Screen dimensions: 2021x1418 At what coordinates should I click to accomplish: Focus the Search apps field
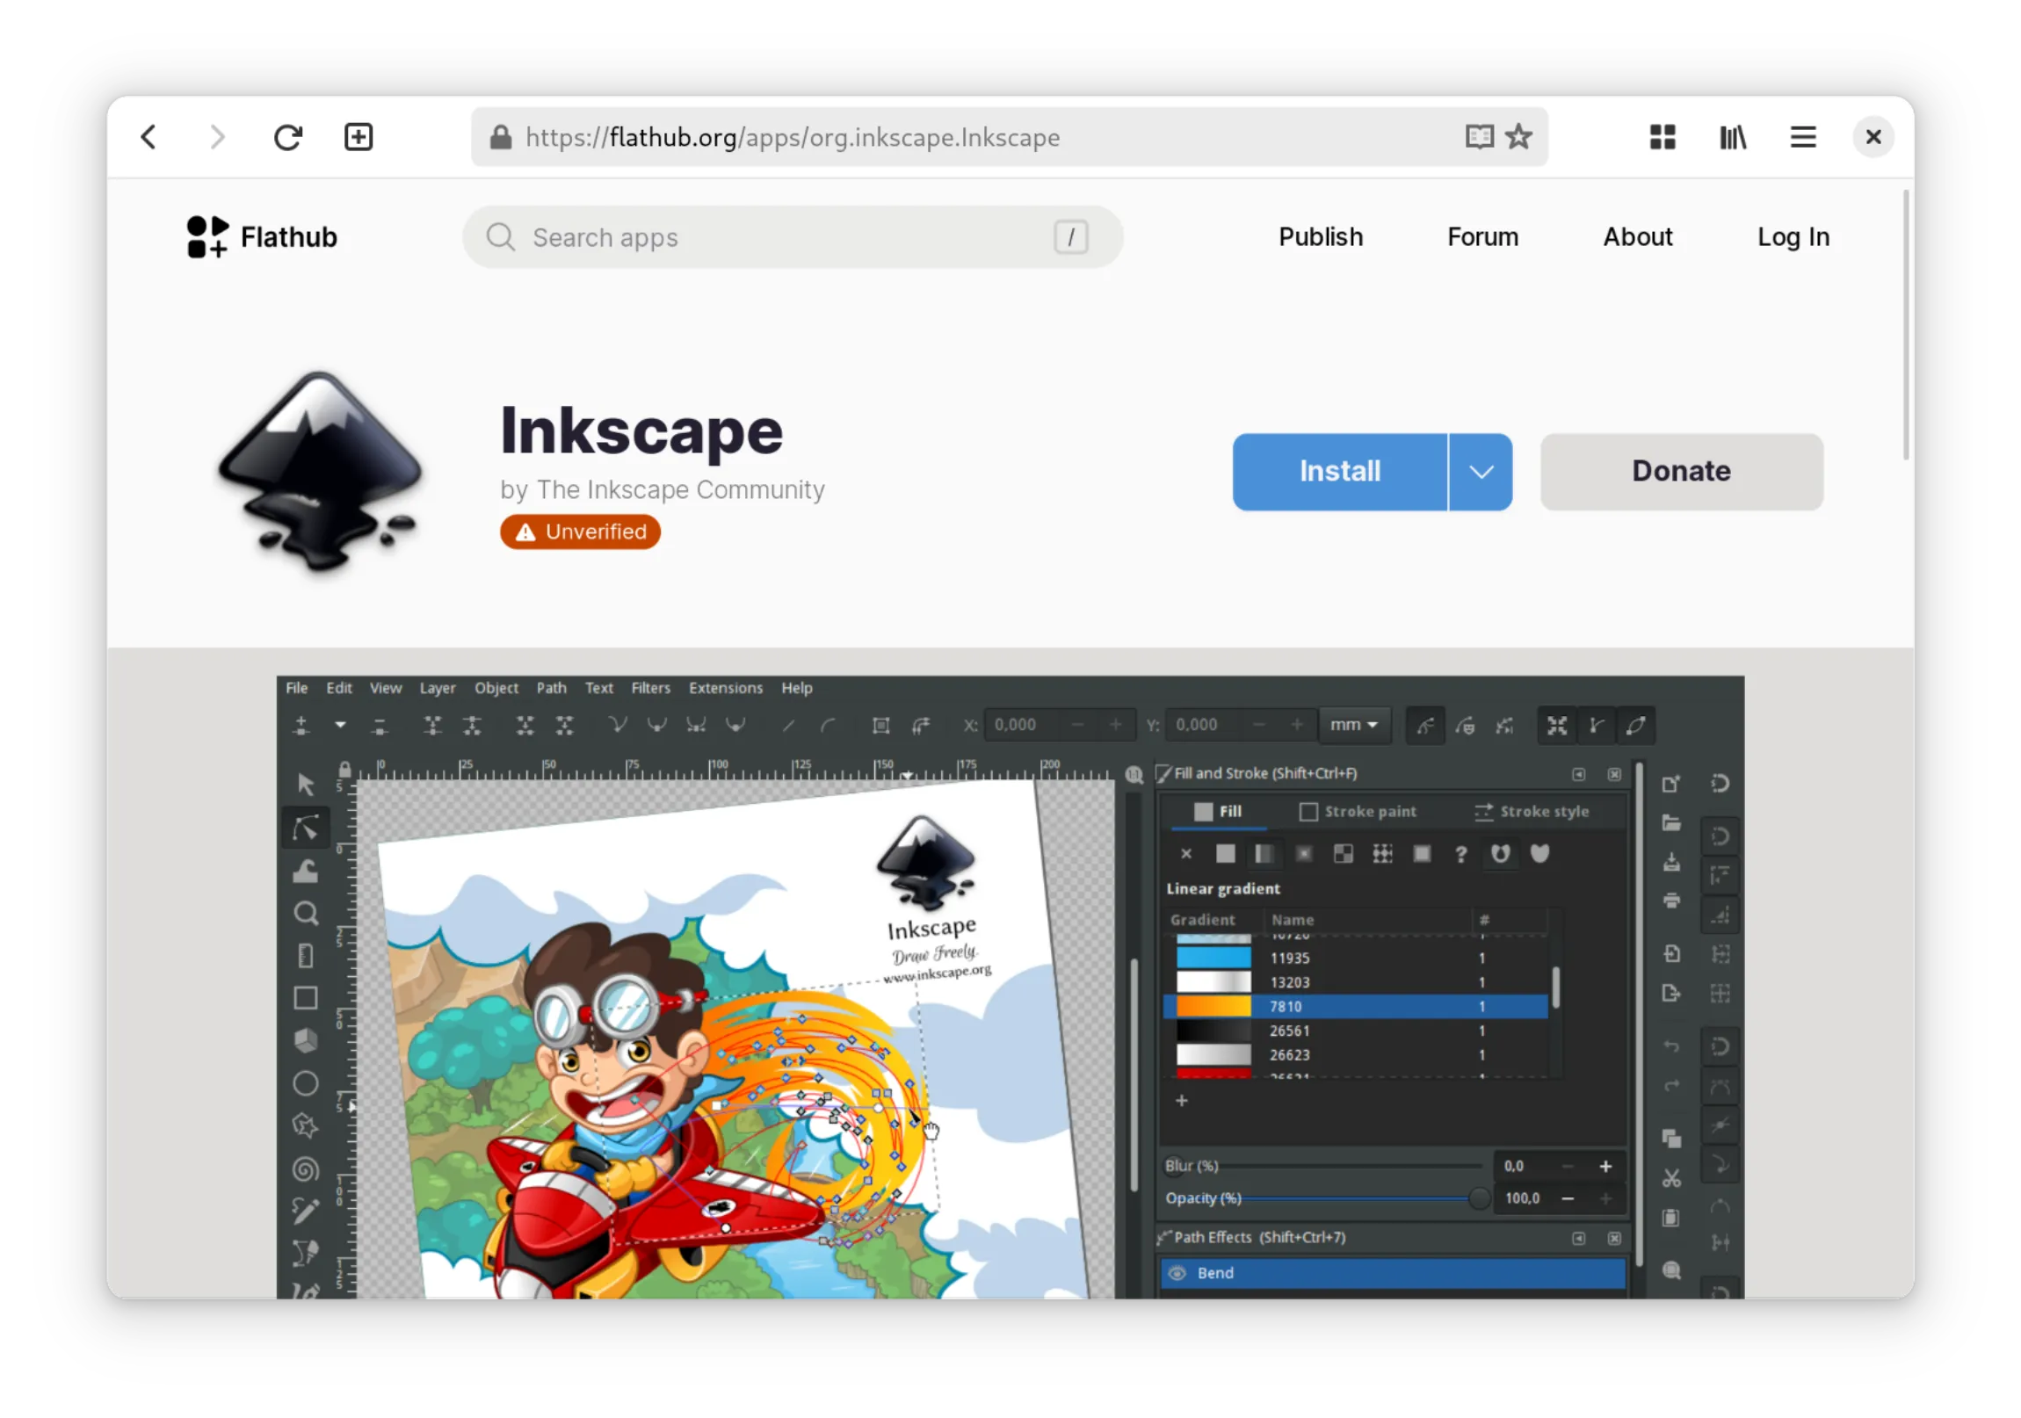(x=793, y=237)
